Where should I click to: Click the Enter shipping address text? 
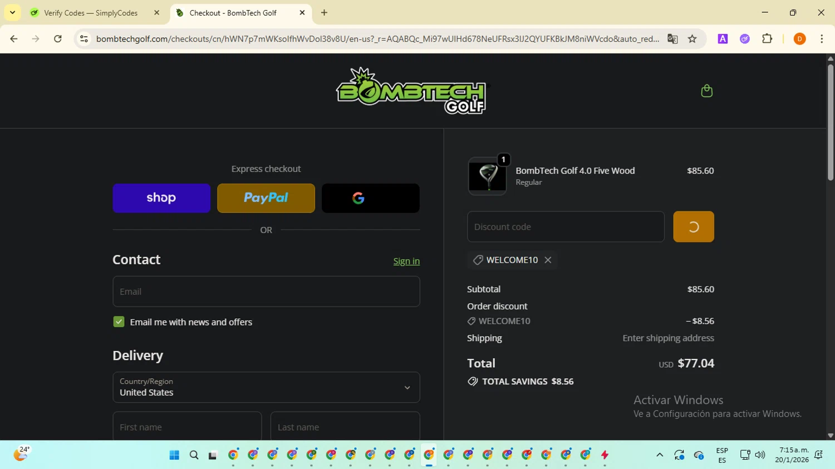click(x=668, y=338)
